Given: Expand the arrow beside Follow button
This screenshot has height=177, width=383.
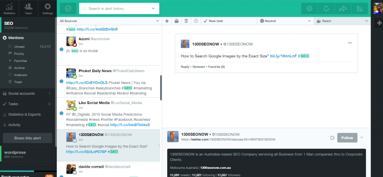Looking at the screenshot, I should click(x=362, y=138).
